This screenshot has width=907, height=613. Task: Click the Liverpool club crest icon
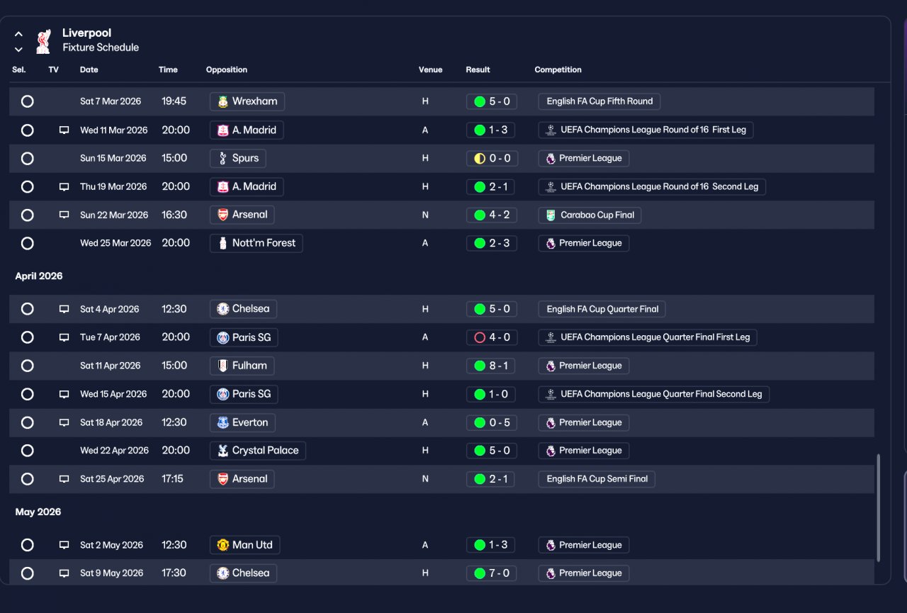43,40
